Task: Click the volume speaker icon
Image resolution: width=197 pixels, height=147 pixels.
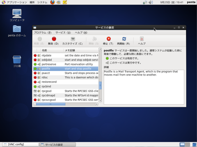Action: pyautogui.click(x=151, y=2)
